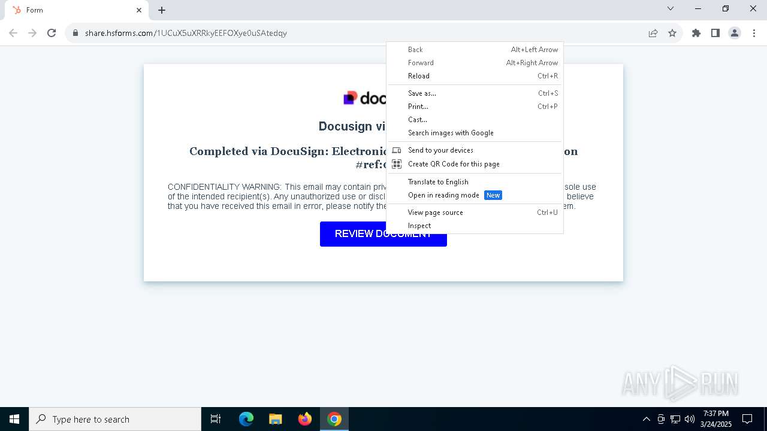Choose Forward in the context menu

click(475, 63)
